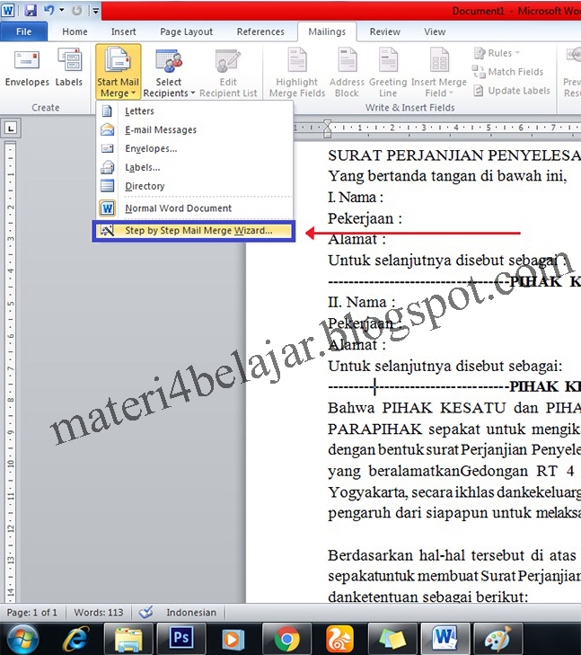
Task: Click the Address Block button
Action: point(347,73)
